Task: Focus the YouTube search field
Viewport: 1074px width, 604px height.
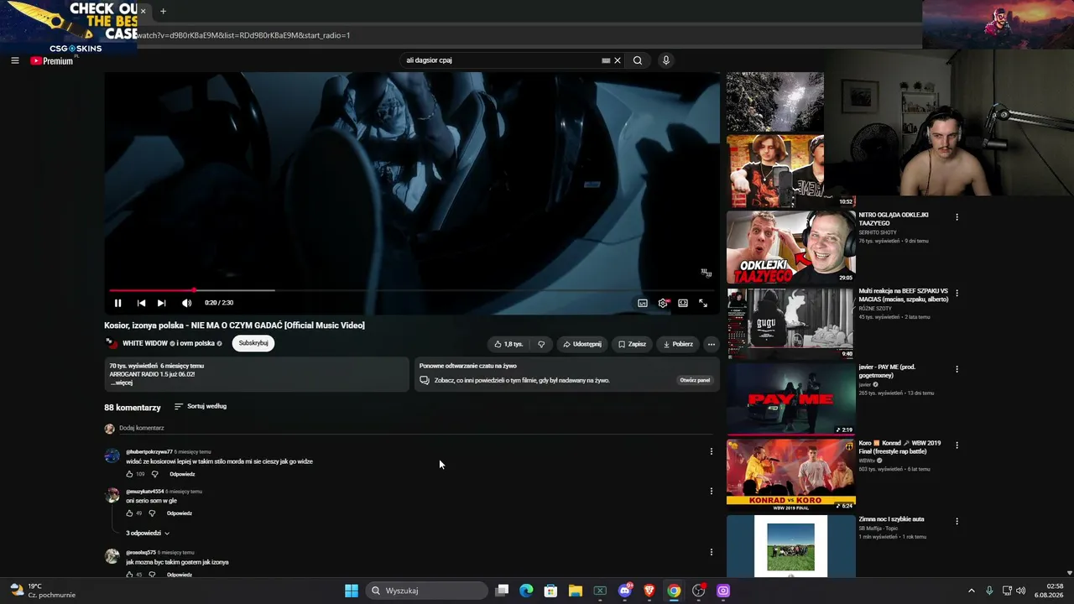Action: [500, 60]
